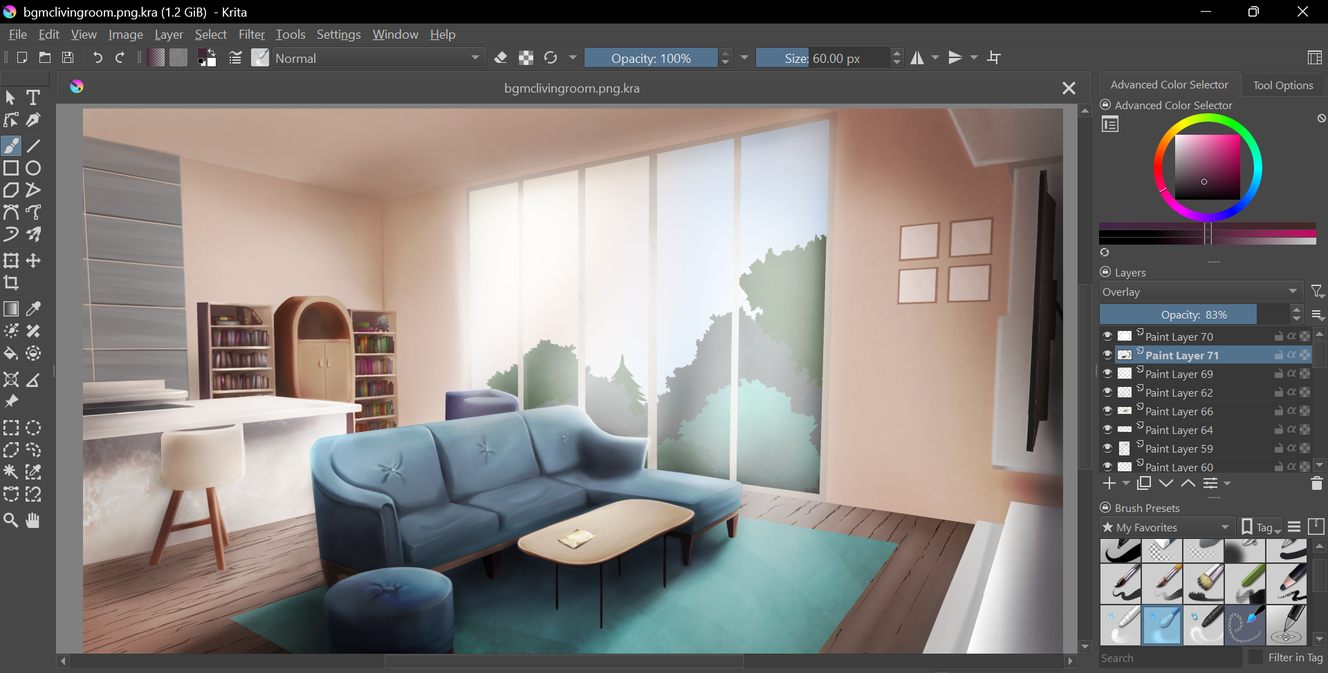The height and width of the screenshot is (673, 1328).
Task: Undo the last action
Action: [98, 58]
